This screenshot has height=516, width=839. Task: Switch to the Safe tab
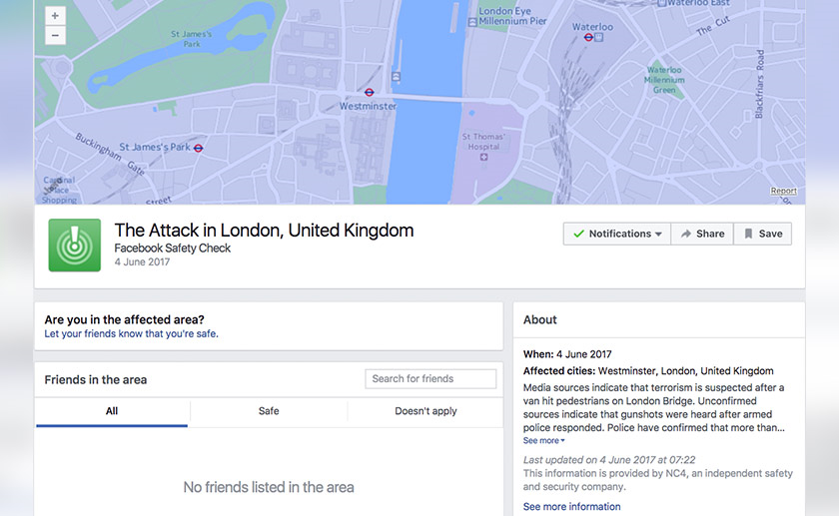pos(269,411)
